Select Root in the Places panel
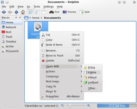Image resolution: width=137 pixels, height=109 pixels. [x=12, y=32]
